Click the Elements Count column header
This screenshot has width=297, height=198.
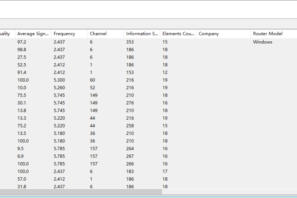178,34
